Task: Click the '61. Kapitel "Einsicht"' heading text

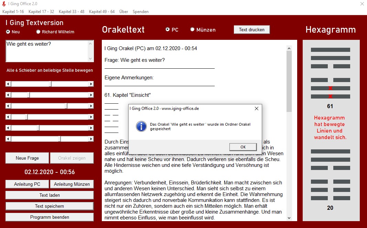Action: tap(128, 95)
